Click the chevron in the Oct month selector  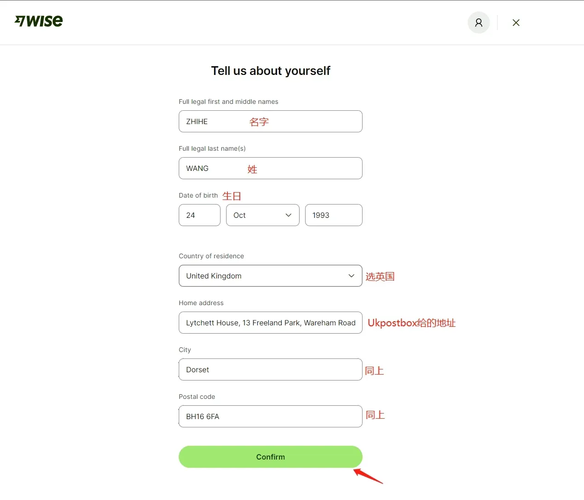tap(289, 215)
